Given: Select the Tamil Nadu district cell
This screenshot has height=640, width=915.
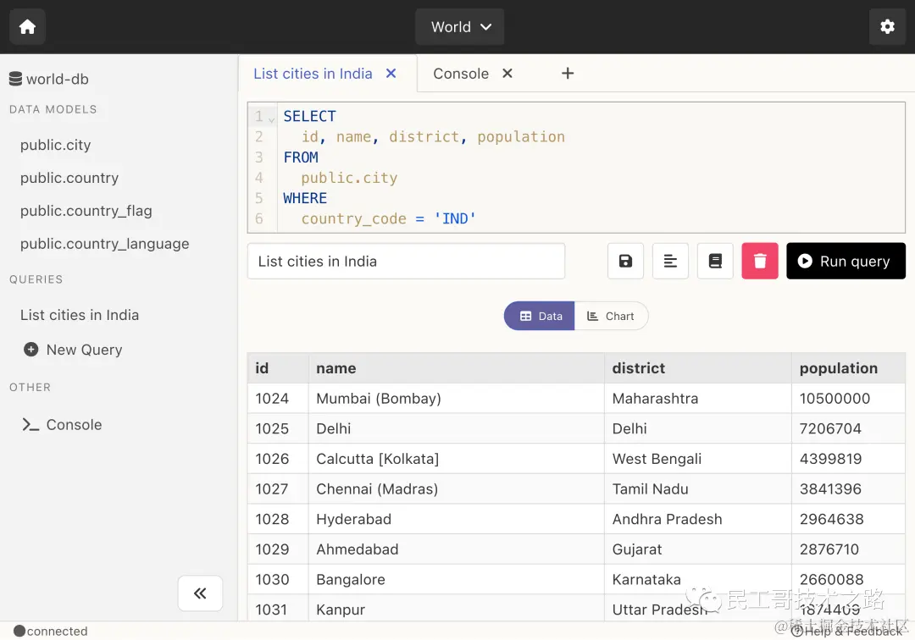Looking at the screenshot, I should click(698, 489).
